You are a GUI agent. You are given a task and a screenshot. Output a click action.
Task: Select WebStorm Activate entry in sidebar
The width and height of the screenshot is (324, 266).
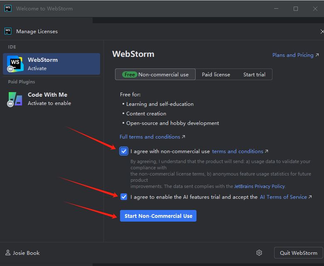tap(52, 64)
